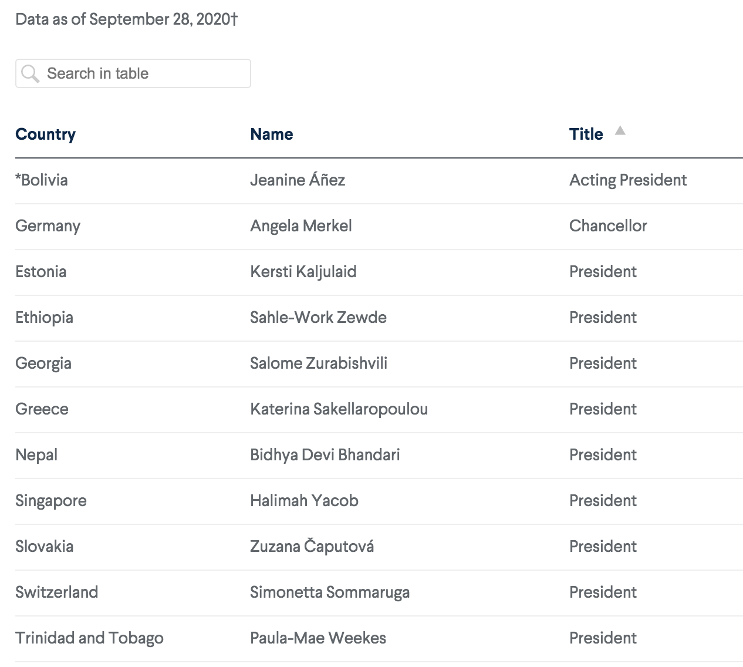
Task: Sort table by Title column header
Action: (x=586, y=134)
